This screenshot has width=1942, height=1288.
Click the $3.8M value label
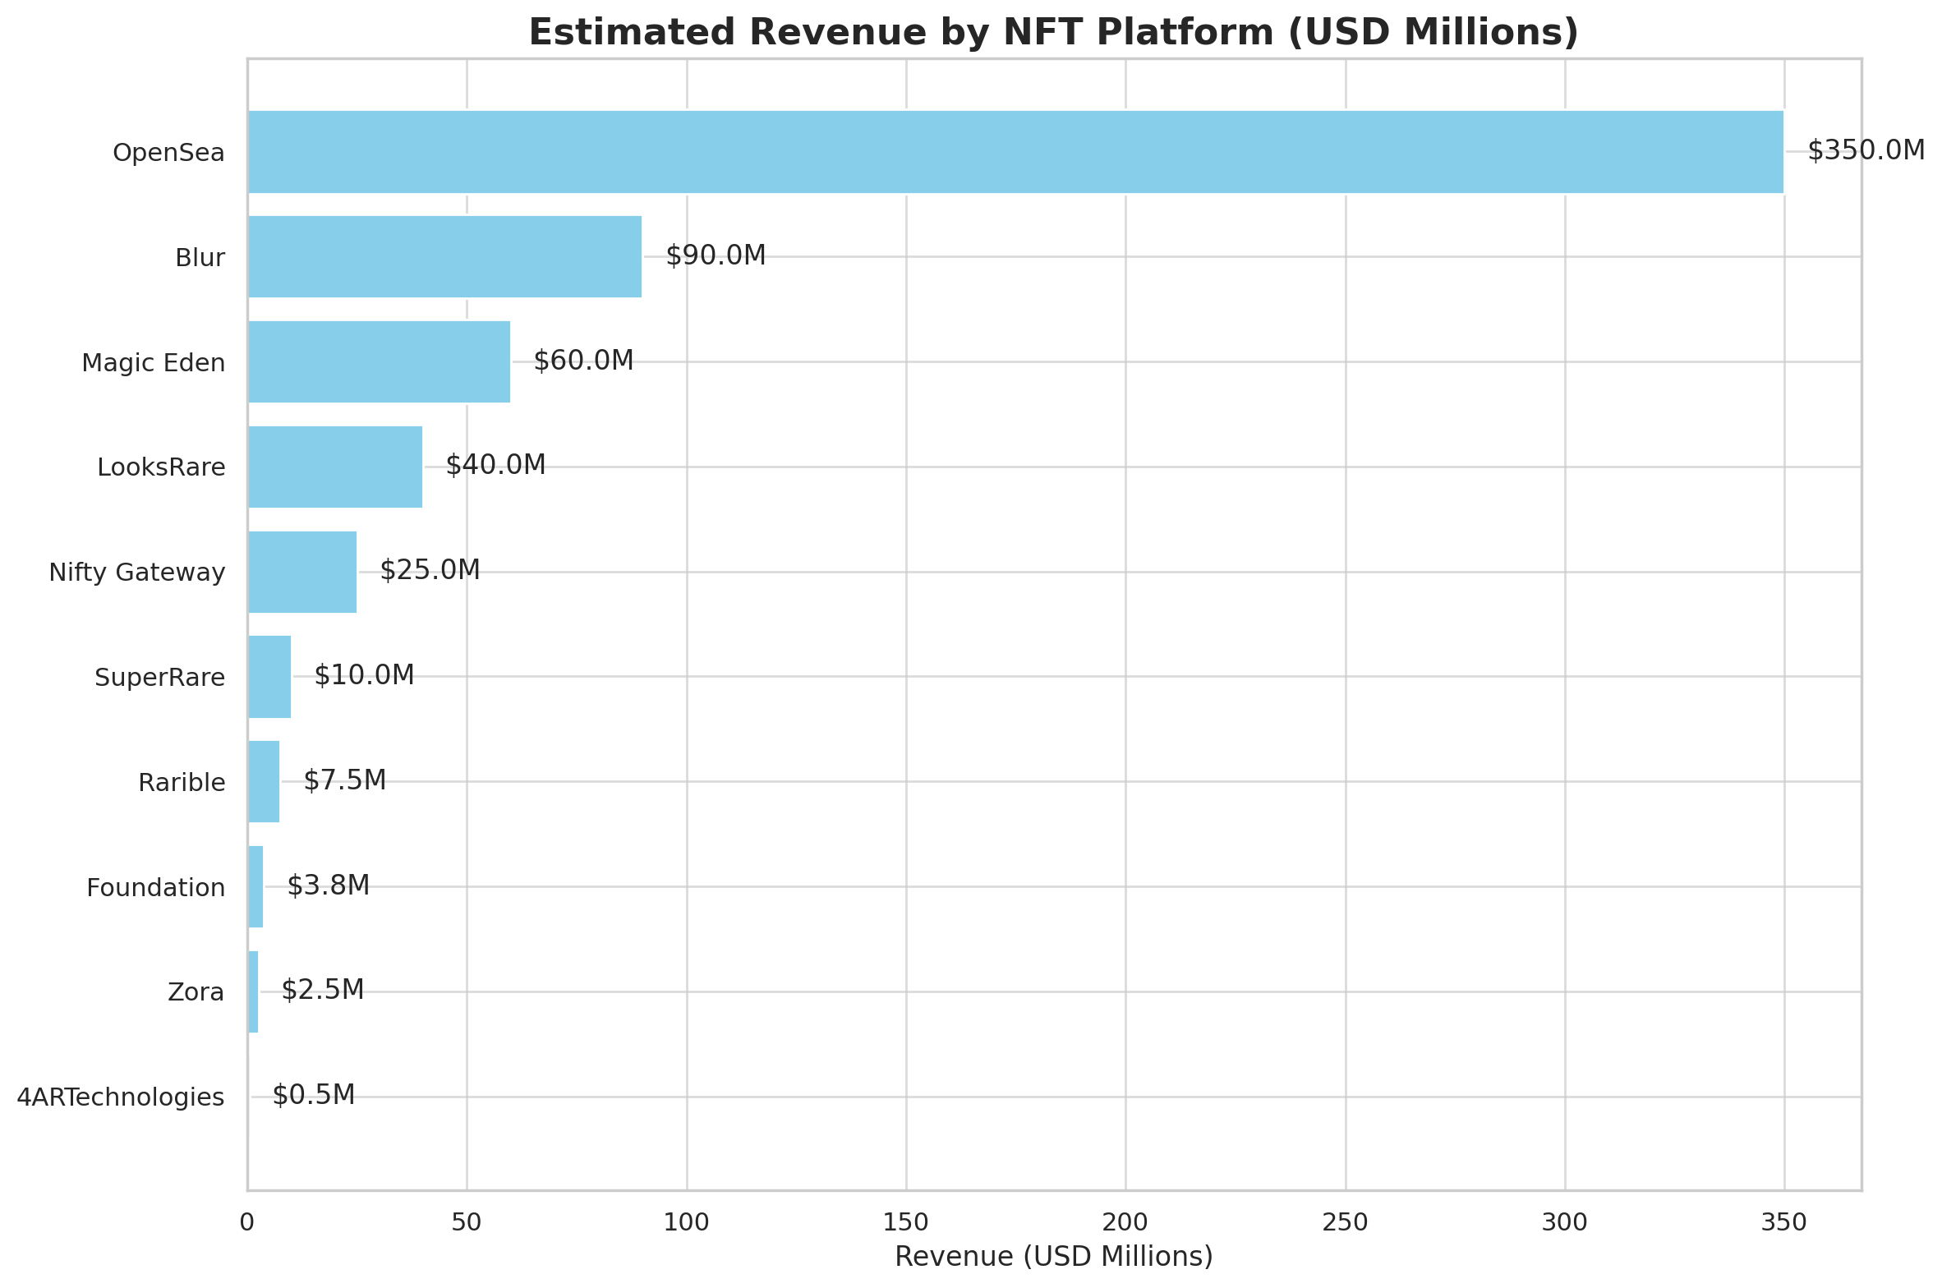tap(328, 885)
